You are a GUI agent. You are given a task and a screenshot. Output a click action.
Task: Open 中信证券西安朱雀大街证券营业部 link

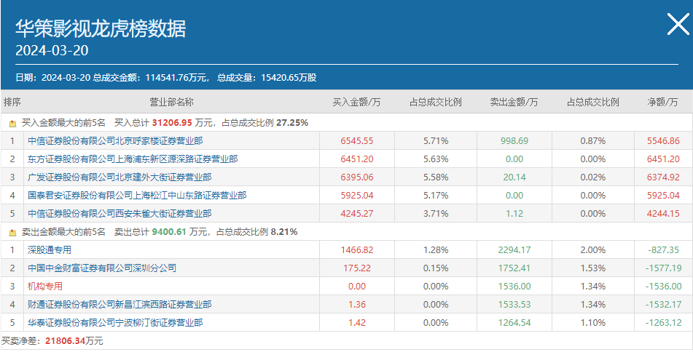[120, 214]
